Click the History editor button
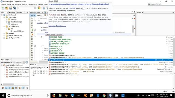This screenshot has height=98, width=175. pyautogui.click(x=39, y=15)
